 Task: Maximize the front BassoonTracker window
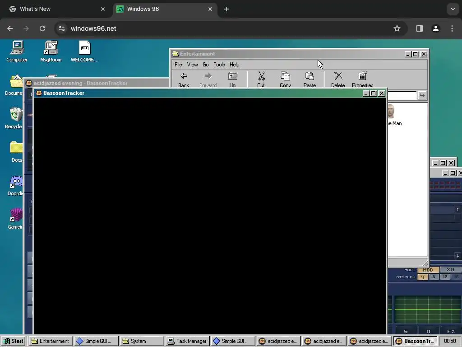(x=374, y=93)
